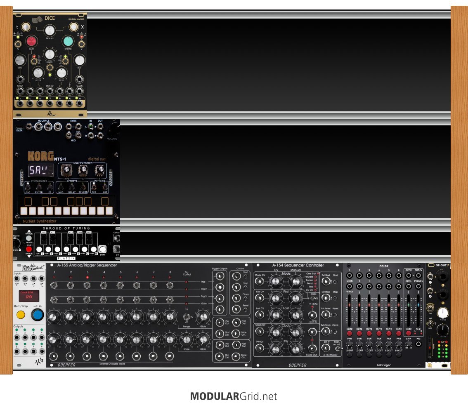This screenshot has height=405, width=468.
Task: Click the Clock Out jack on the A-154
Action: click(x=312, y=348)
